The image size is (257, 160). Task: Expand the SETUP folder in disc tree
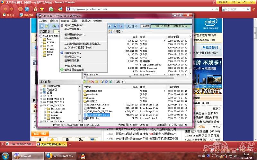click(x=41, y=46)
